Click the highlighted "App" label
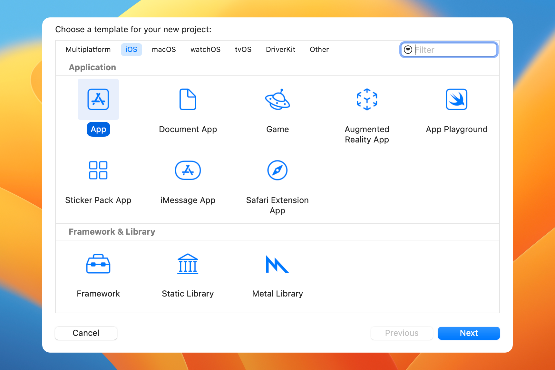 (x=98, y=129)
